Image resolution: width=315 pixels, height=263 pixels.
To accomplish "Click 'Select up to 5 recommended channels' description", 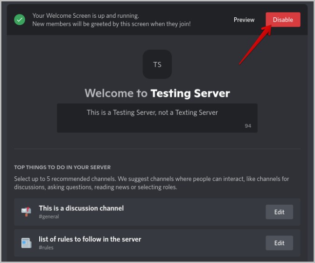I will (152, 183).
